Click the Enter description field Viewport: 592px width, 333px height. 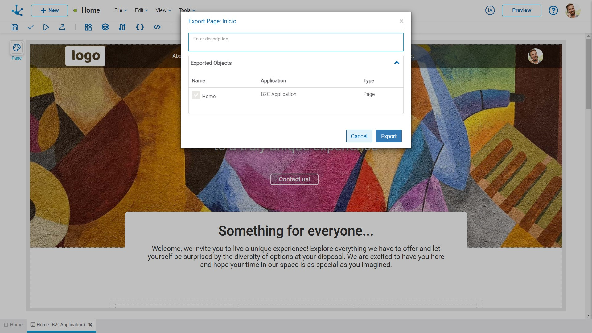coord(296,42)
